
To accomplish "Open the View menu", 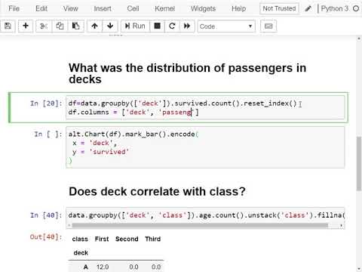I will coord(70,8).
